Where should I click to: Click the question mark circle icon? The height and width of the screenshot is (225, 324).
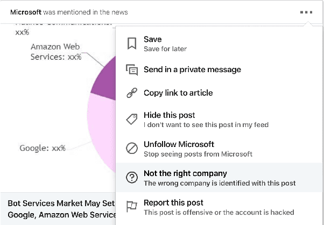pos(131,178)
